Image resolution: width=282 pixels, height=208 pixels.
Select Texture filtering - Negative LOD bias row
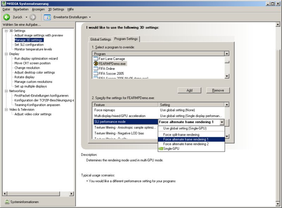[x=125, y=133]
